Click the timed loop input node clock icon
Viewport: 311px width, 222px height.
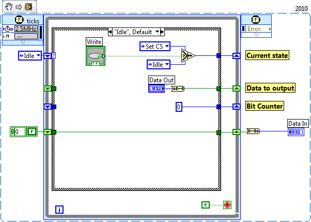[x=19, y=20]
